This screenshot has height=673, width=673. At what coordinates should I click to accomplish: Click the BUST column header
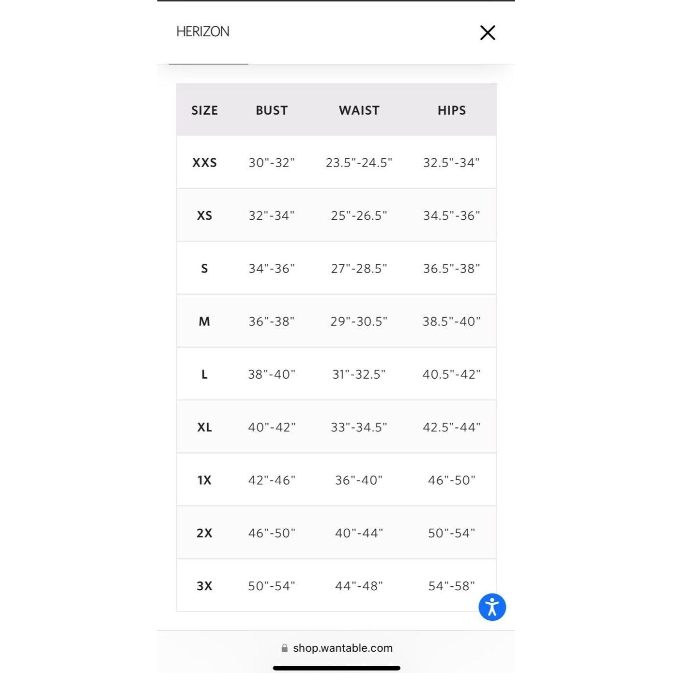(x=272, y=110)
